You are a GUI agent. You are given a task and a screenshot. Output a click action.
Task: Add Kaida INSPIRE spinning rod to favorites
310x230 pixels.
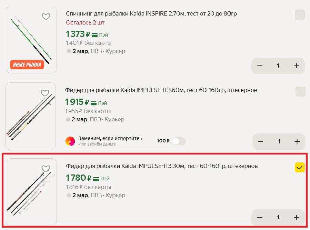[46, 17]
